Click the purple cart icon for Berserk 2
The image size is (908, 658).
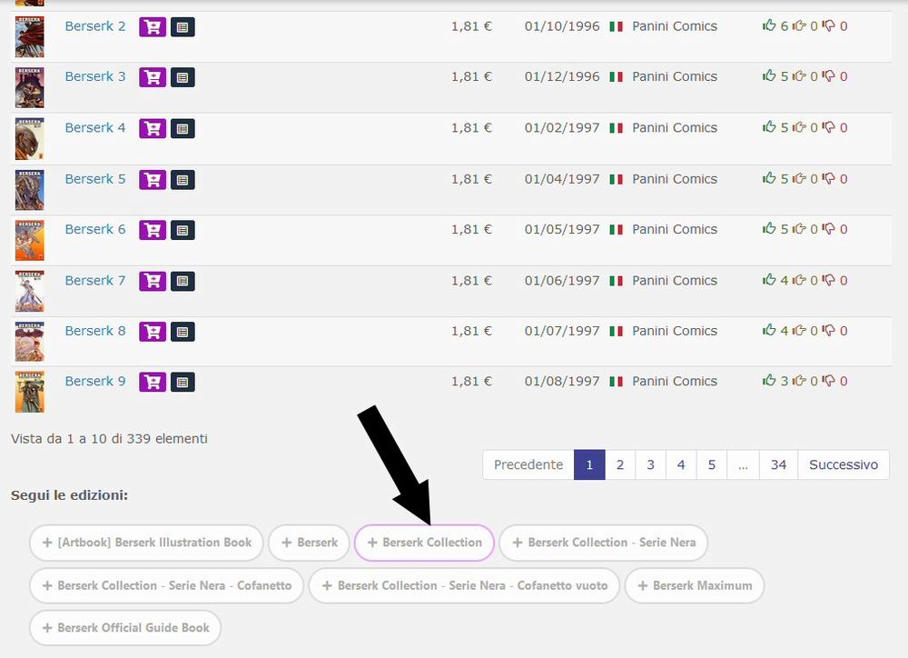(152, 27)
